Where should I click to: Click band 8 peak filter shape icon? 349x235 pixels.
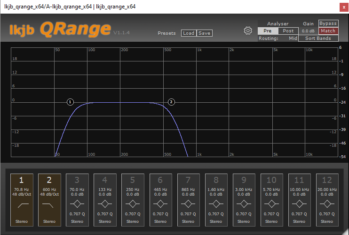(x=216, y=204)
